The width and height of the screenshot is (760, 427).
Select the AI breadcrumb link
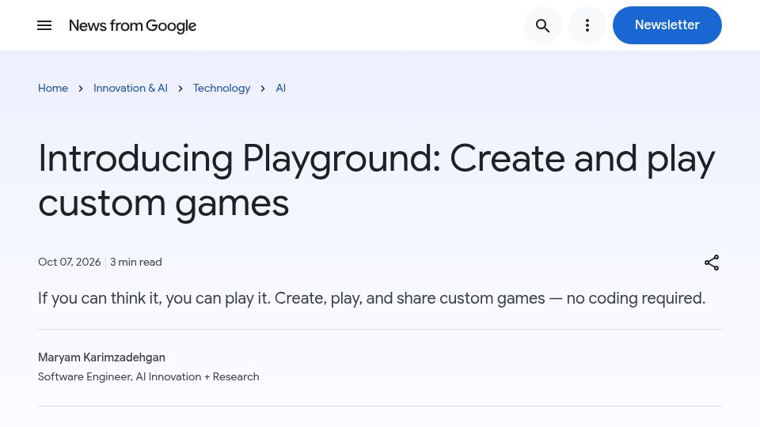coord(280,88)
